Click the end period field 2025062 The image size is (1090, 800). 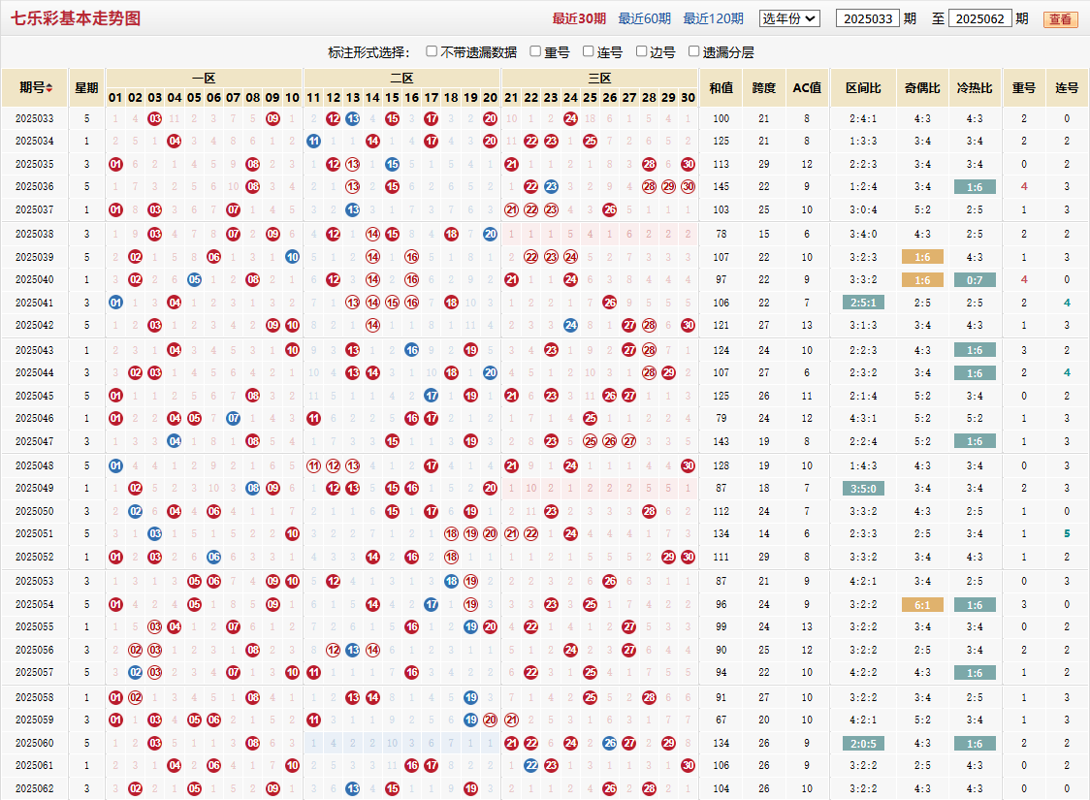pyautogui.click(x=979, y=18)
